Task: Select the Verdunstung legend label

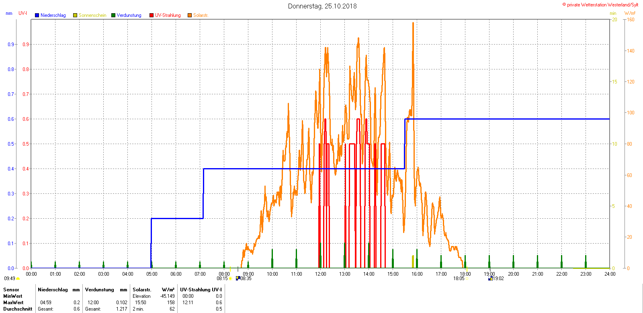Action: pyautogui.click(x=129, y=15)
